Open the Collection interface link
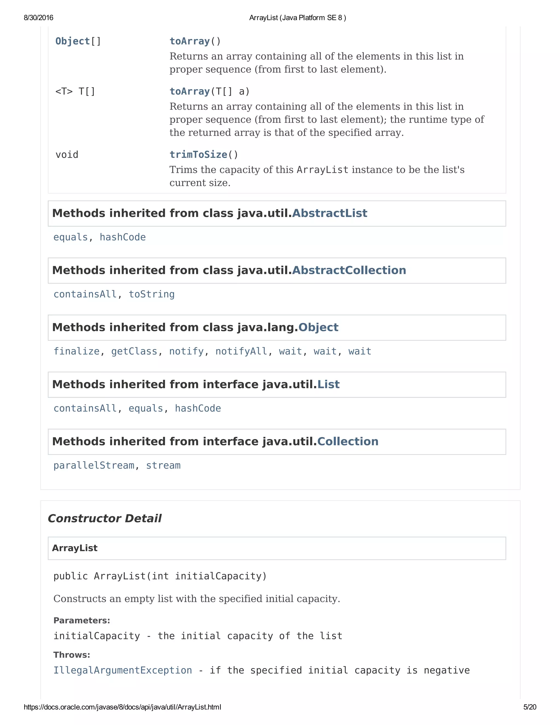Viewport: 560px width, 725px height. pos(348,442)
